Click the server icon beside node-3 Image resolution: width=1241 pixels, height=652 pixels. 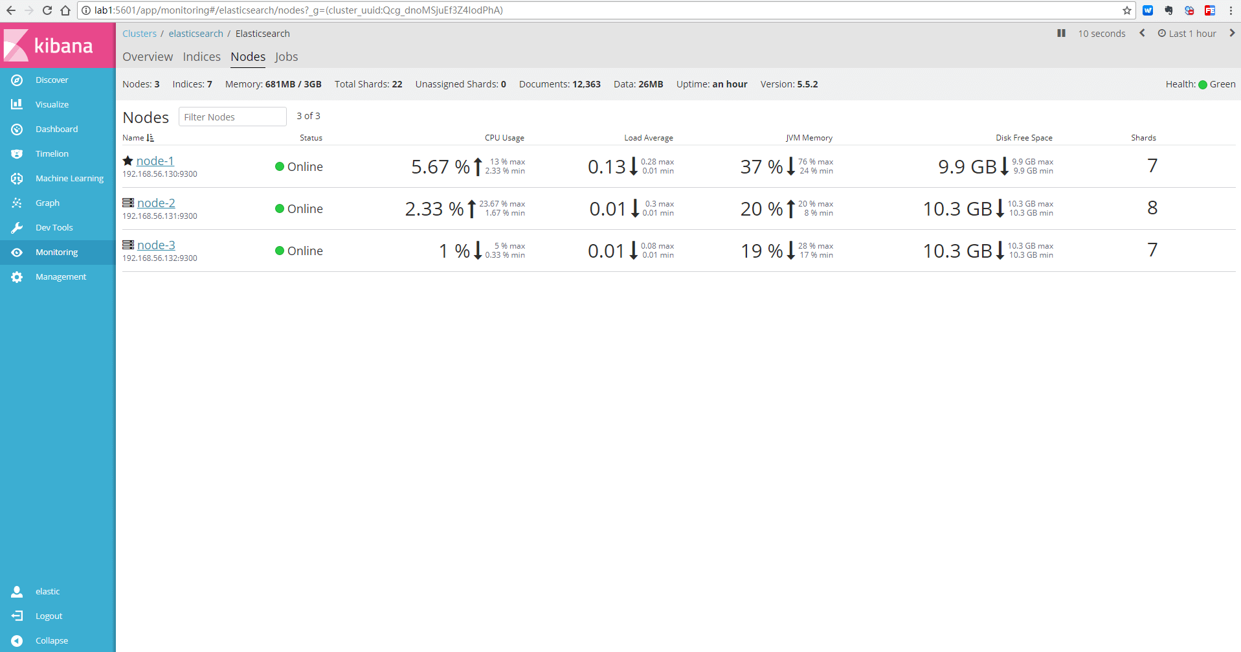128,245
